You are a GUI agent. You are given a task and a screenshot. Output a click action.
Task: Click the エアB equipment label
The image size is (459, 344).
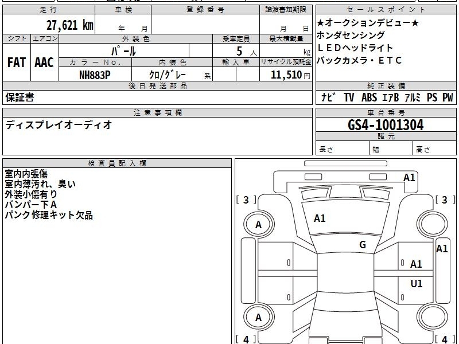point(391,97)
